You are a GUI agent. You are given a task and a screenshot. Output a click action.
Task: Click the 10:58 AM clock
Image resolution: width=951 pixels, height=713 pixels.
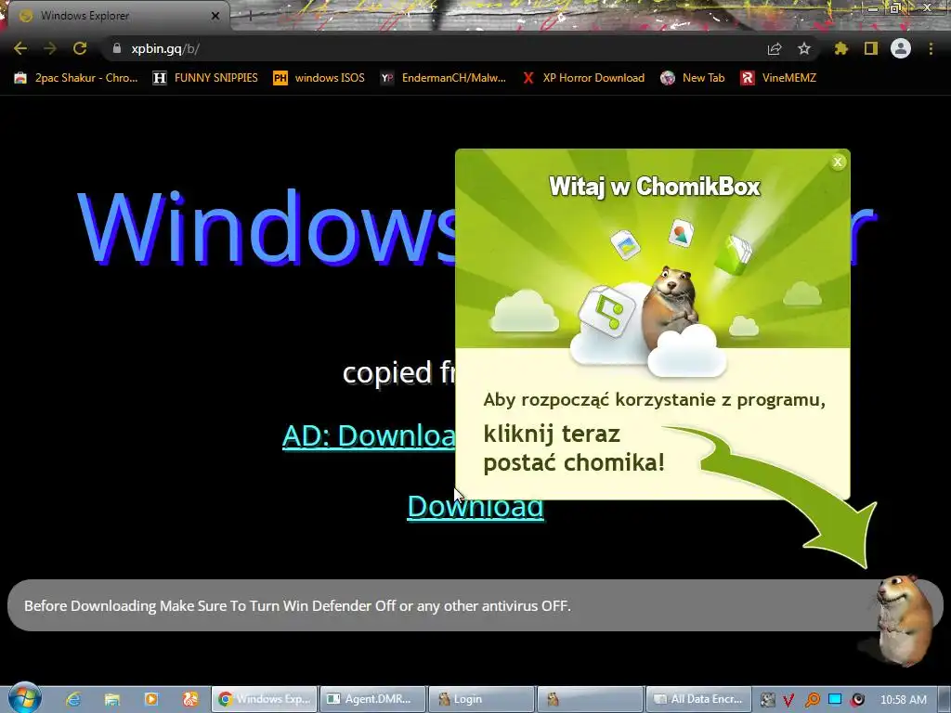tap(903, 699)
